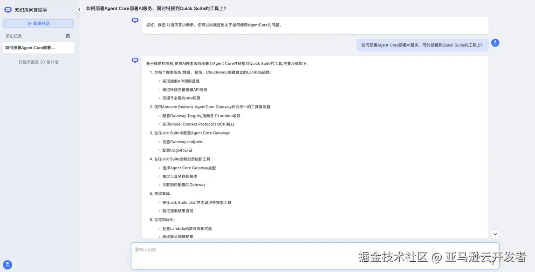Screen dimensions: 535x272
Task: Open history item 如何部署Agent Core部署...
Action: (x=39, y=48)
